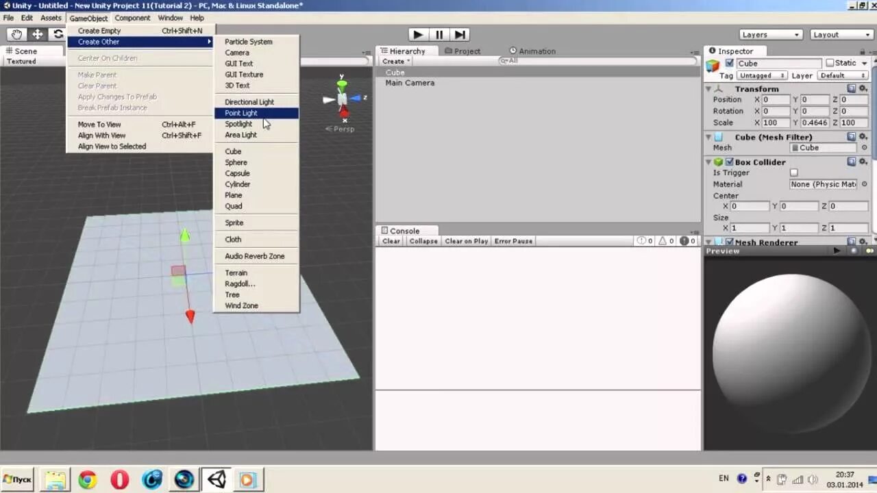Click Physic Material object picker circle
The image size is (877, 493).
864,184
